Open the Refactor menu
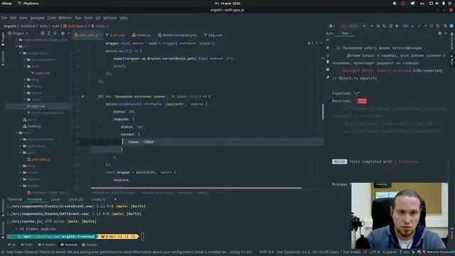The width and height of the screenshot is (455, 256). [65, 18]
